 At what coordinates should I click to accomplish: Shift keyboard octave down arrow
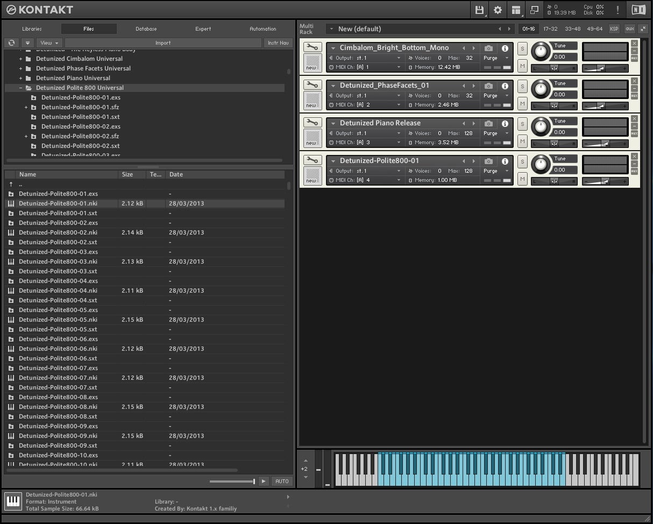point(306,477)
